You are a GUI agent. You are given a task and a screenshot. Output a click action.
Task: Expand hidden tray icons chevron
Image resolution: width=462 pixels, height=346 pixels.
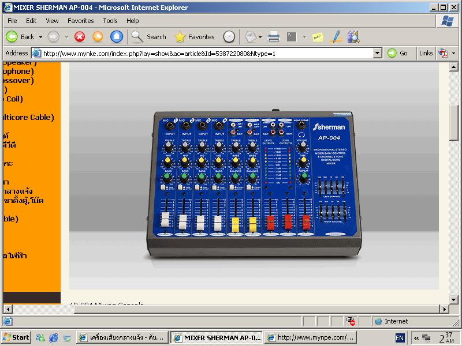tap(416, 338)
